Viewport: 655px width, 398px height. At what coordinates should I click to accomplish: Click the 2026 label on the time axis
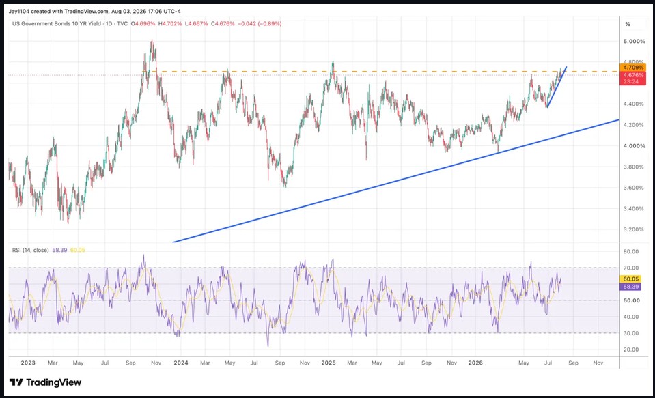click(x=475, y=363)
